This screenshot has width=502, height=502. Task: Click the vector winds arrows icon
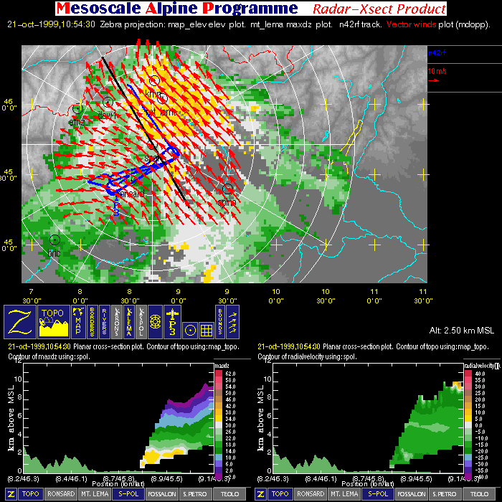(x=234, y=322)
